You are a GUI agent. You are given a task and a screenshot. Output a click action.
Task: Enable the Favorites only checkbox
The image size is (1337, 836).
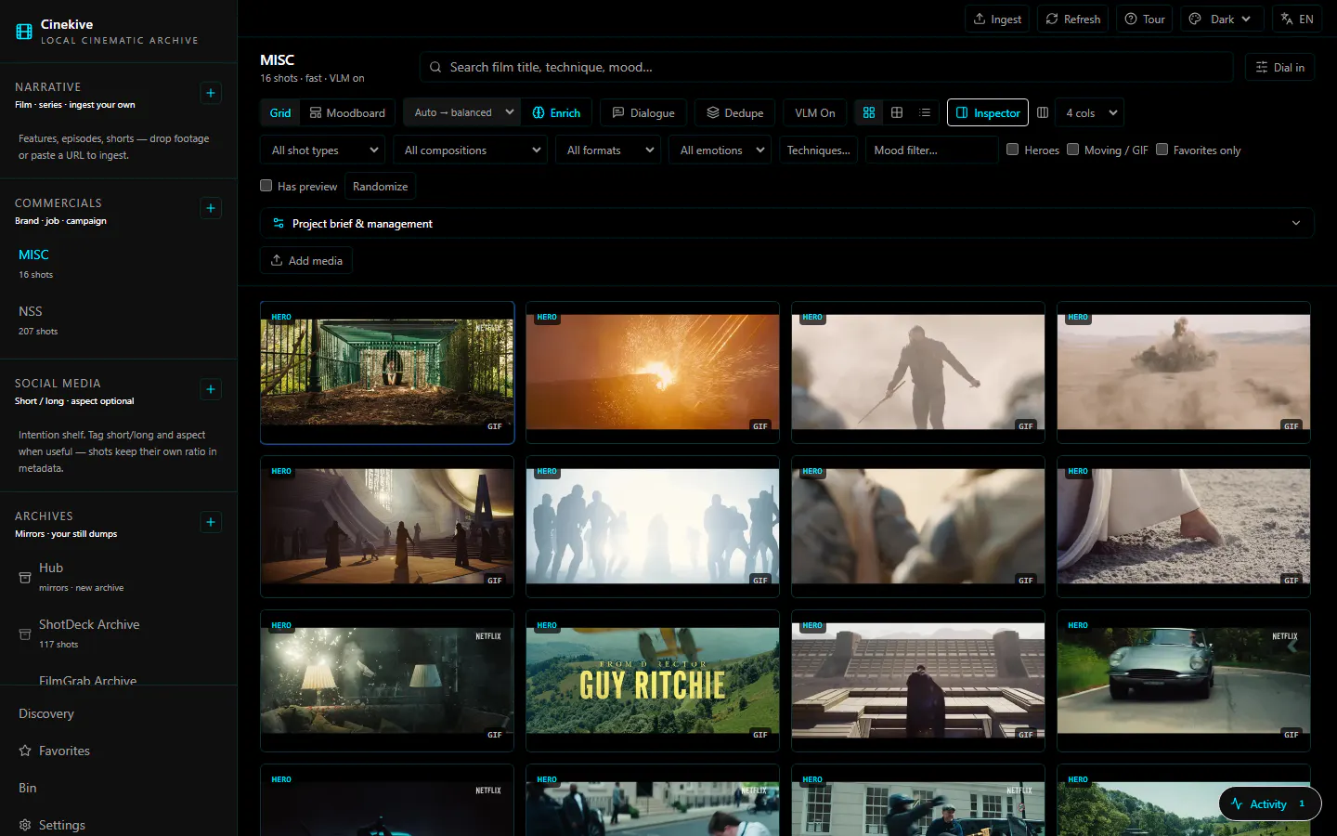click(1162, 149)
